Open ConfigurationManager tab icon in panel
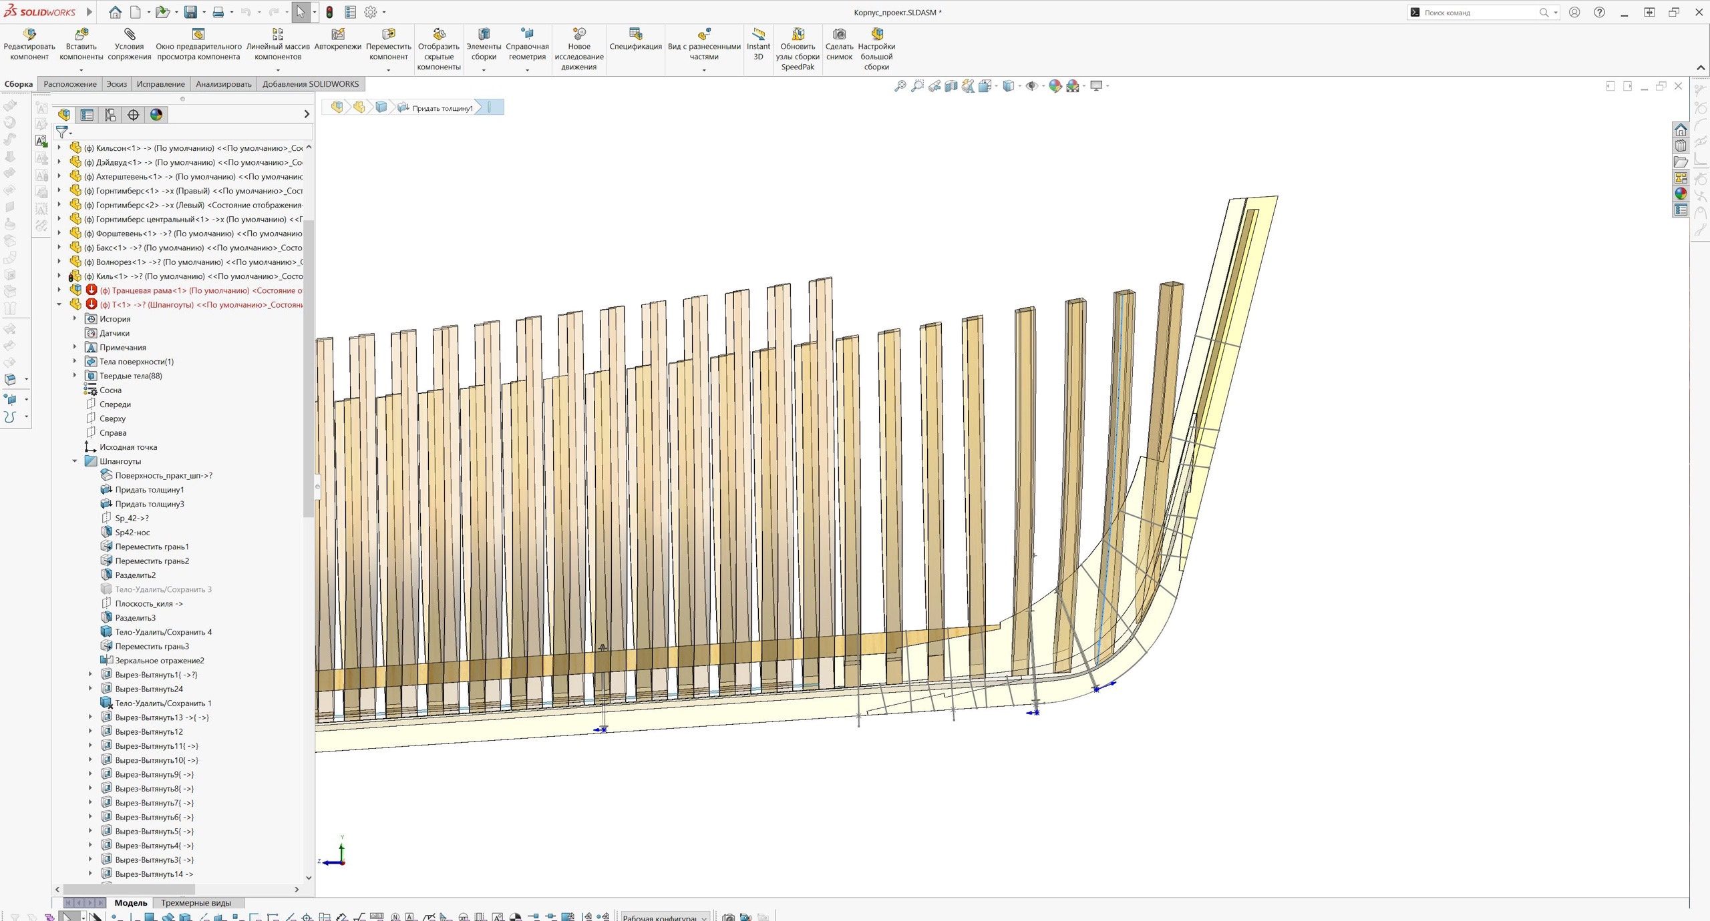The image size is (1710, 921). 110,115
